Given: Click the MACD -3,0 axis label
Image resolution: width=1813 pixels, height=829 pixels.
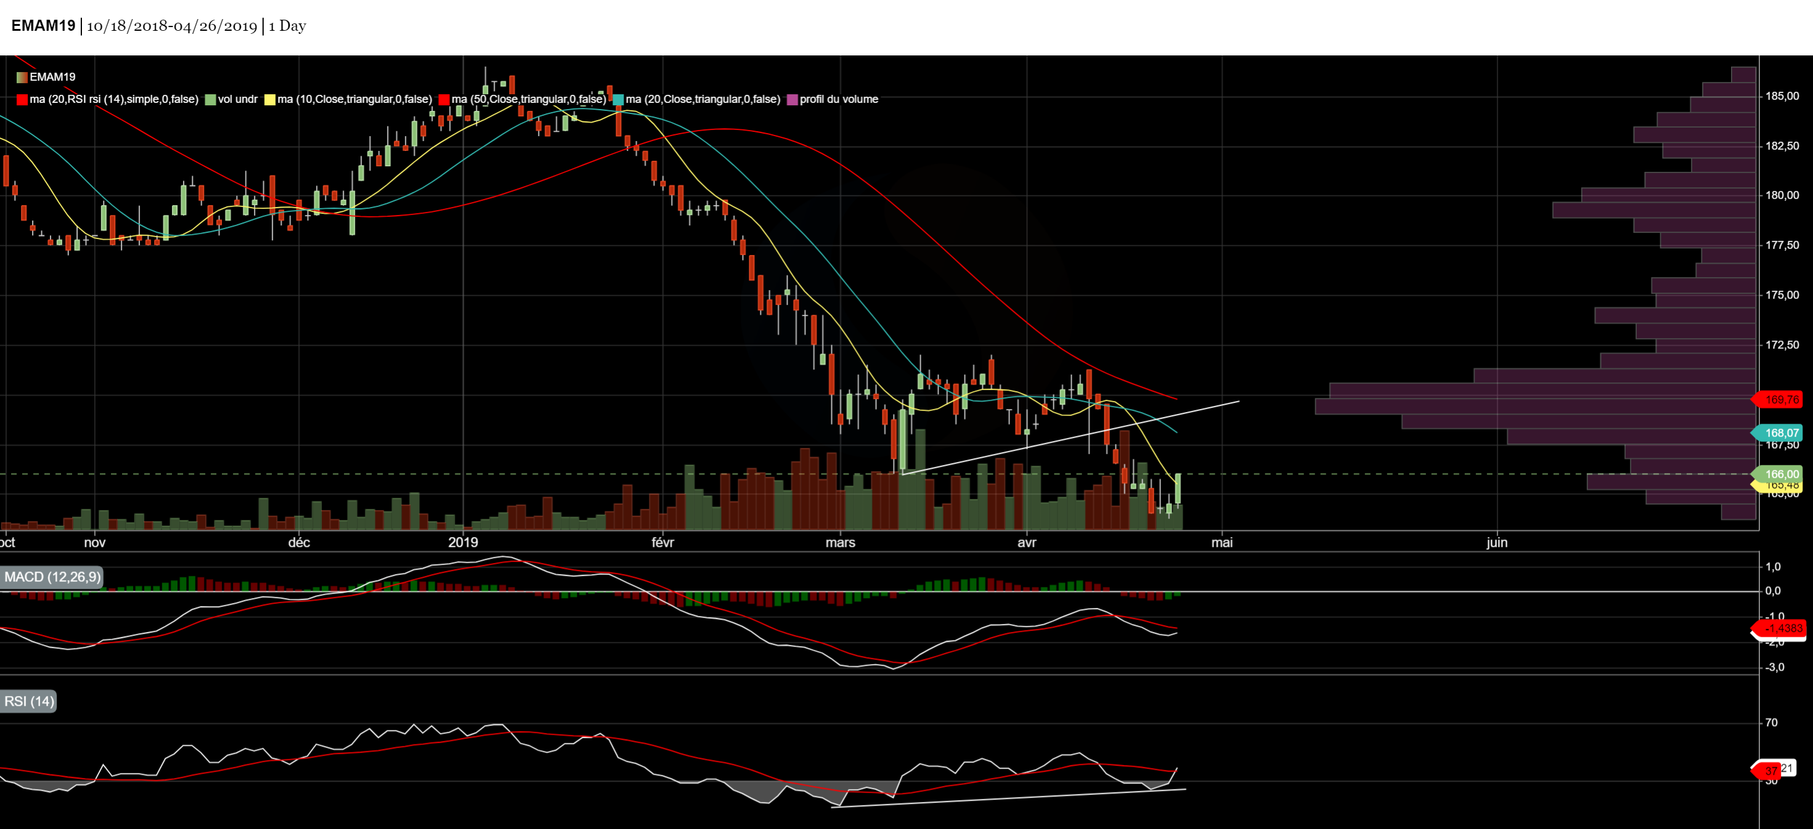Looking at the screenshot, I should 1774,668.
